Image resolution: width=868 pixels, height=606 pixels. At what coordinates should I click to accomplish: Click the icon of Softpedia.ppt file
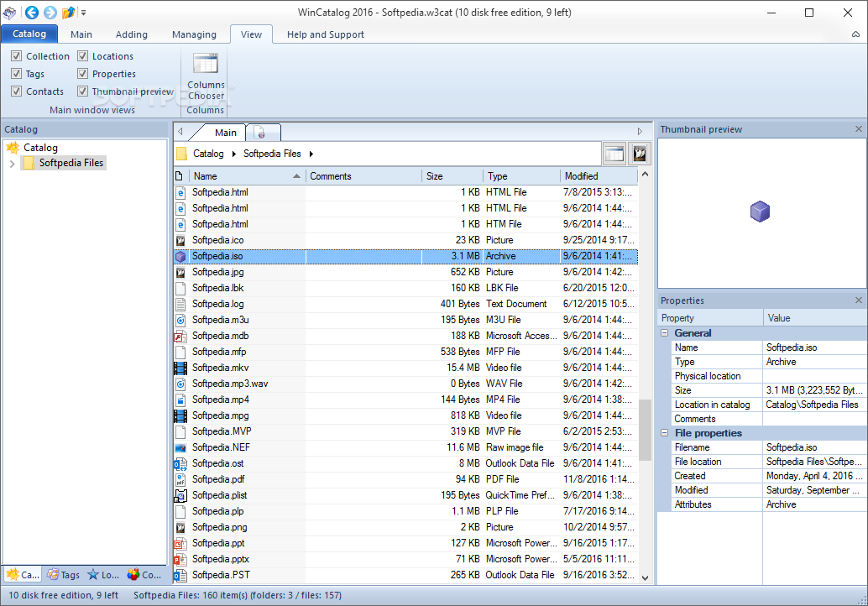(x=180, y=543)
